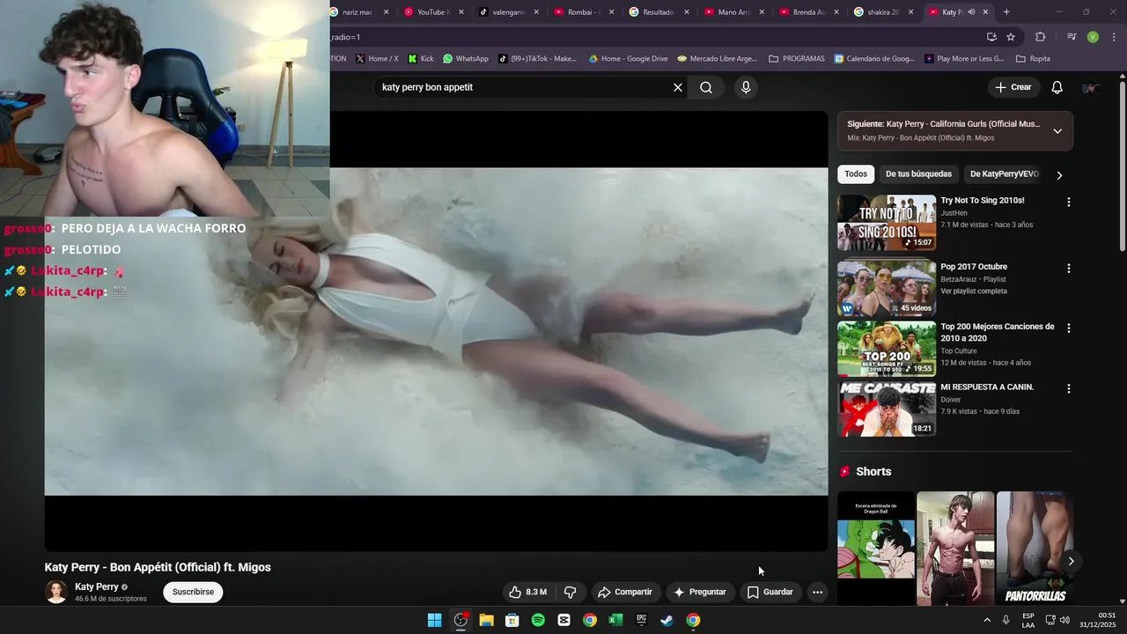Screen dimensions: 1127x634
Task: Open Katy Perry channel name link
Action: (97, 586)
